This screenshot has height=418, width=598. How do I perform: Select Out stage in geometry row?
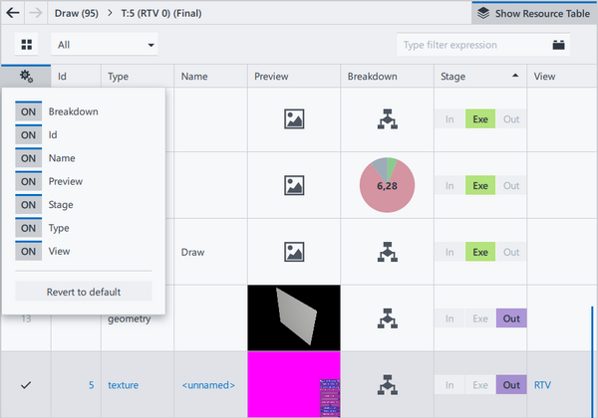(x=511, y=318)
